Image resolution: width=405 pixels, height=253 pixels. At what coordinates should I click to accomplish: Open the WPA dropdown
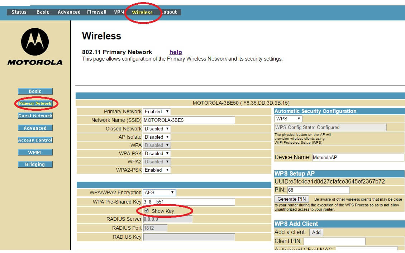tap(157, 145)
